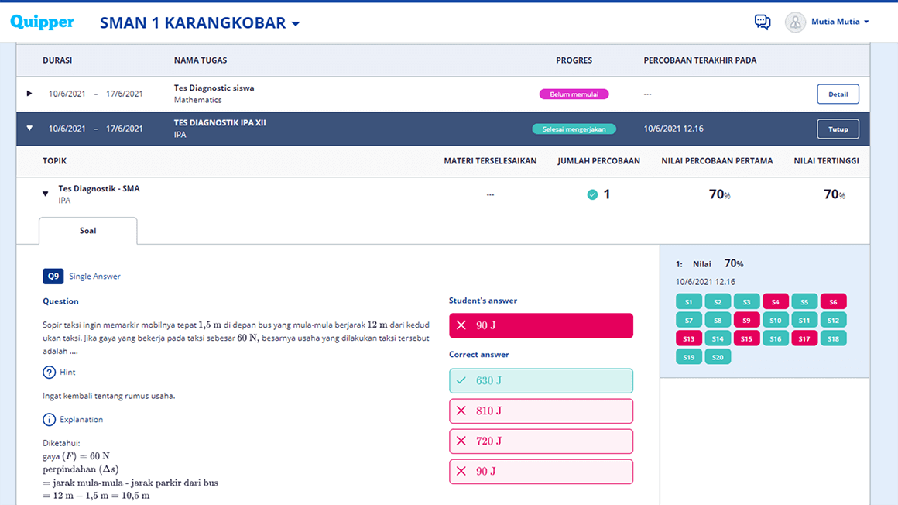Jump to question S20 tile
Image resolution: width=898 pixels, height=505 pixels.
click(x=718, y=357)
